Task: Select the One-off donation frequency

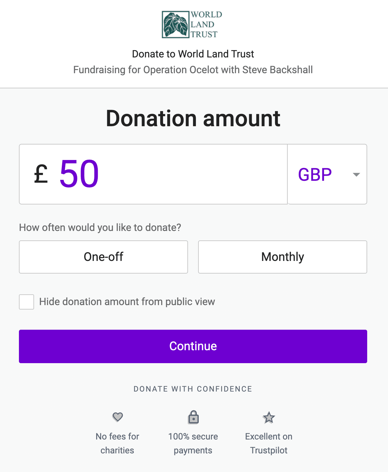Action: [x=103, y=257]
